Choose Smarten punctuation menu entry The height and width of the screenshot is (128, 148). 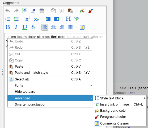(x=50, y=104)
